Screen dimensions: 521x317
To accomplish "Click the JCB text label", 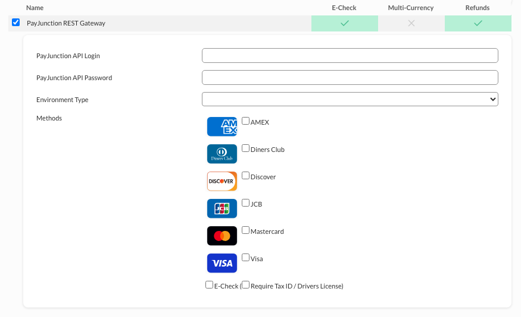I will coord(256,204).
